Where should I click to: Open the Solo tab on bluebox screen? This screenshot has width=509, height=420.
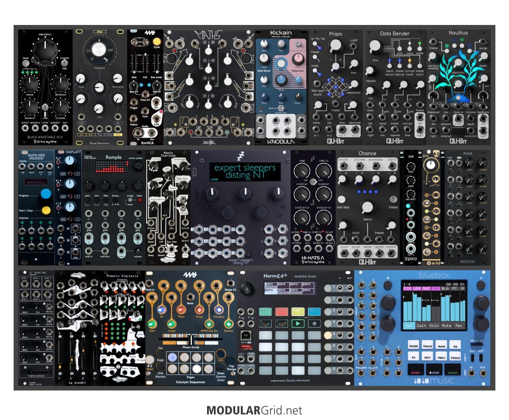click(x=434, y=325)
